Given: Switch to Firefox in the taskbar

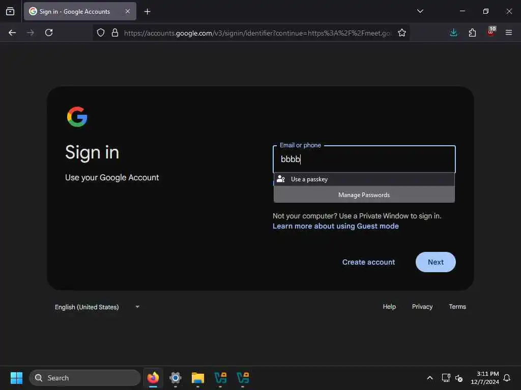Looking at the screenshot, I should coord(153,378).
